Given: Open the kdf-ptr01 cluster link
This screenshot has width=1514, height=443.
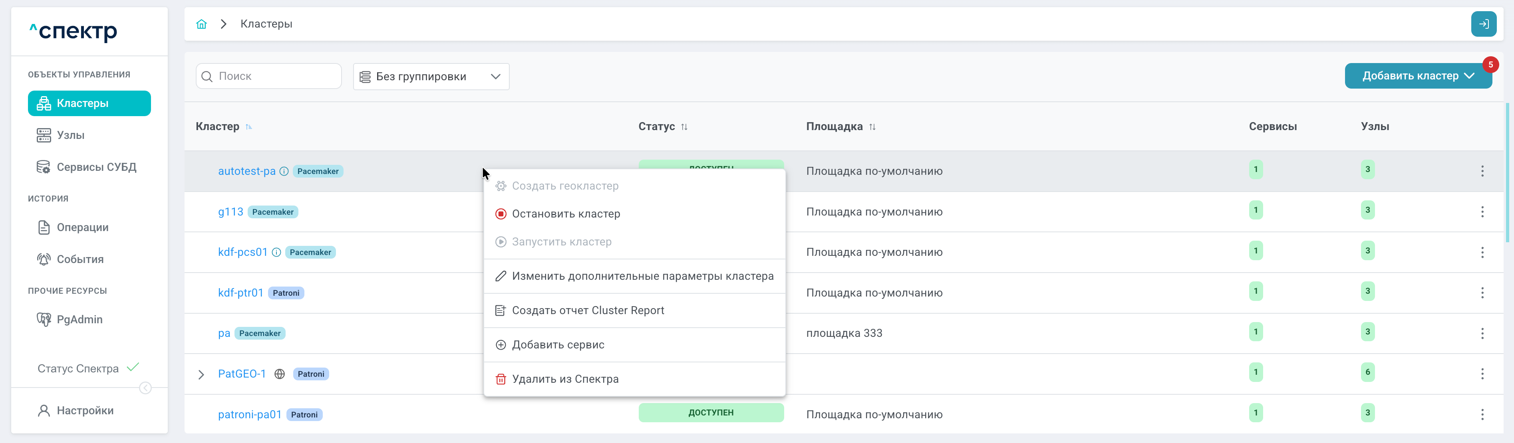Looking at the screenshot, I should (240, 293).
